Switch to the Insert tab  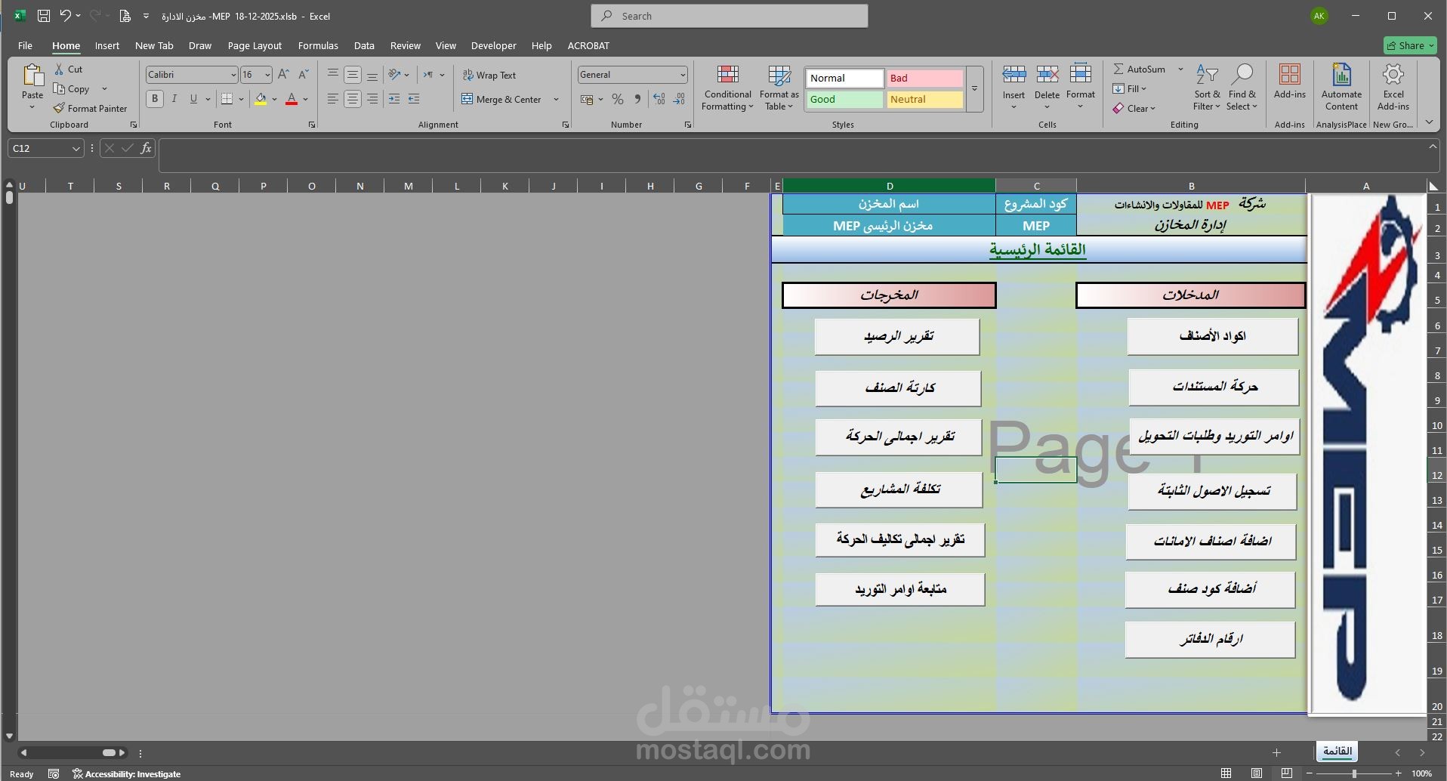click(x=107, y=46)
